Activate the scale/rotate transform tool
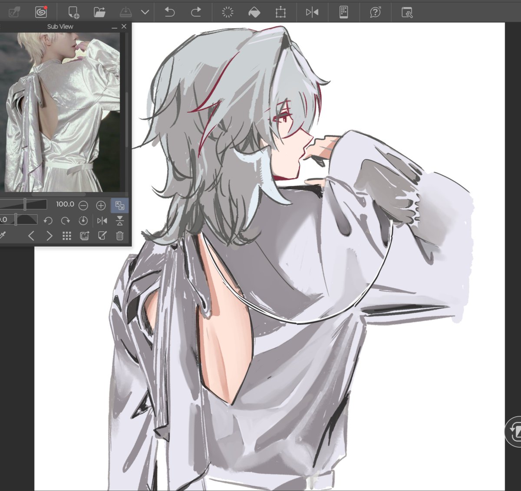521x491 pixels. 280,12
